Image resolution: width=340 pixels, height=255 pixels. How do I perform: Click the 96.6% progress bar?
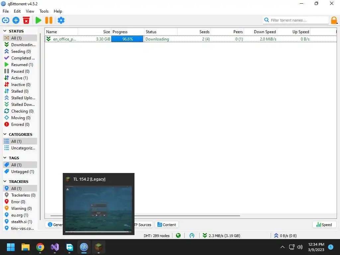[127, 39]
